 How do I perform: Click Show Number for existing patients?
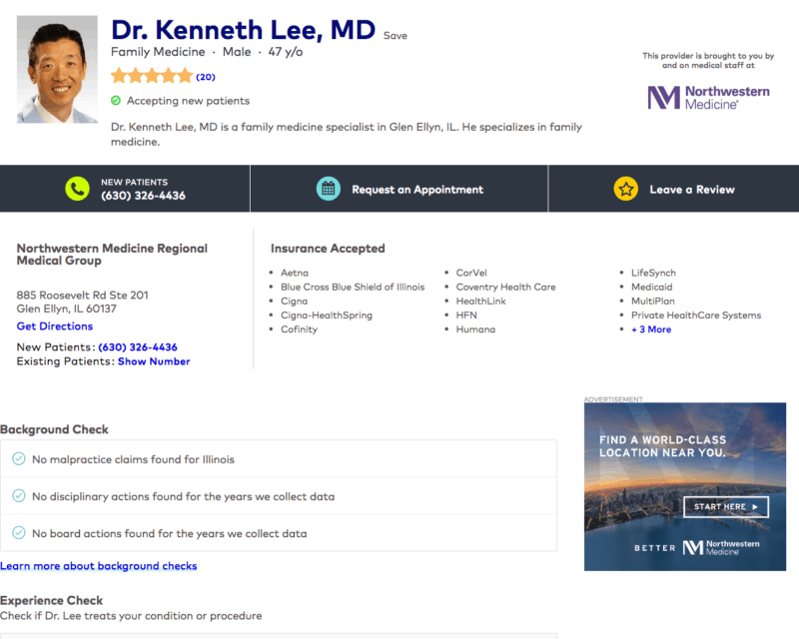[154, 361]
